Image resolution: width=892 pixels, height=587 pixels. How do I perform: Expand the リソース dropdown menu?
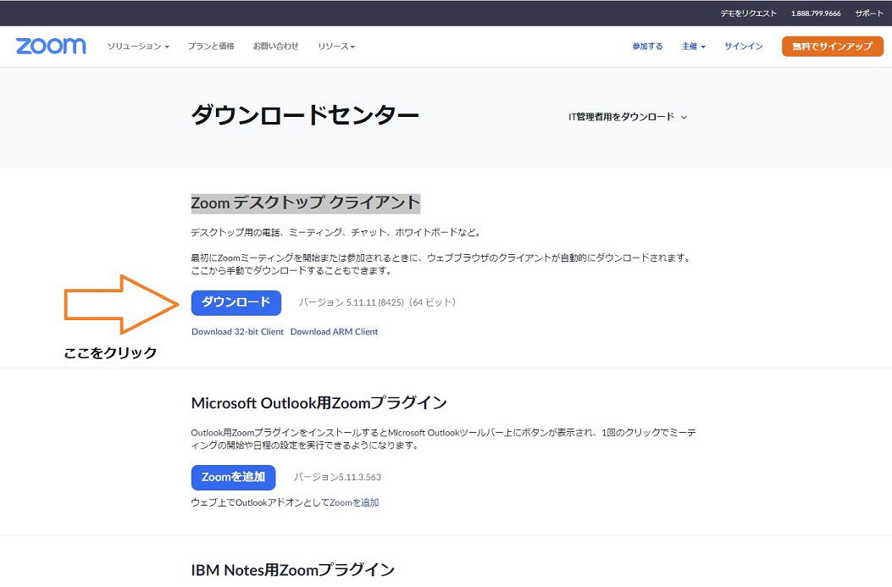(x=336, y=46)
